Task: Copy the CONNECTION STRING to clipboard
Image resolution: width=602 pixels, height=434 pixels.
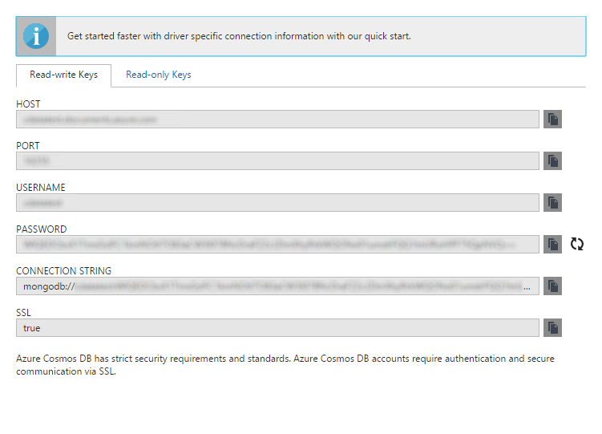Action: pos(552,286)
